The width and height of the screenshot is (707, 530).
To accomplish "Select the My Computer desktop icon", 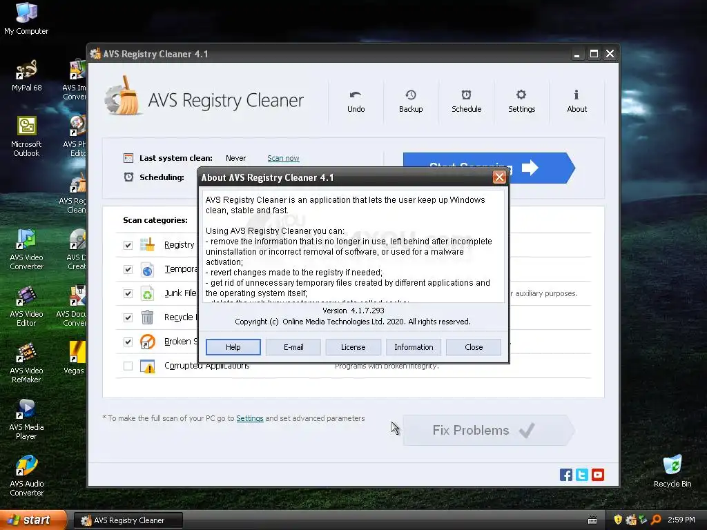I will tap(26, 19).
